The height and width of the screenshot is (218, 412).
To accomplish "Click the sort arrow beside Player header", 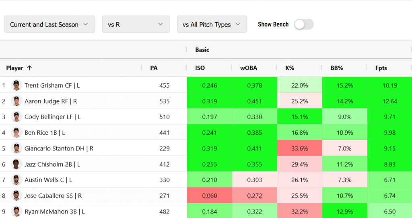I will click(x=29, y=68).
